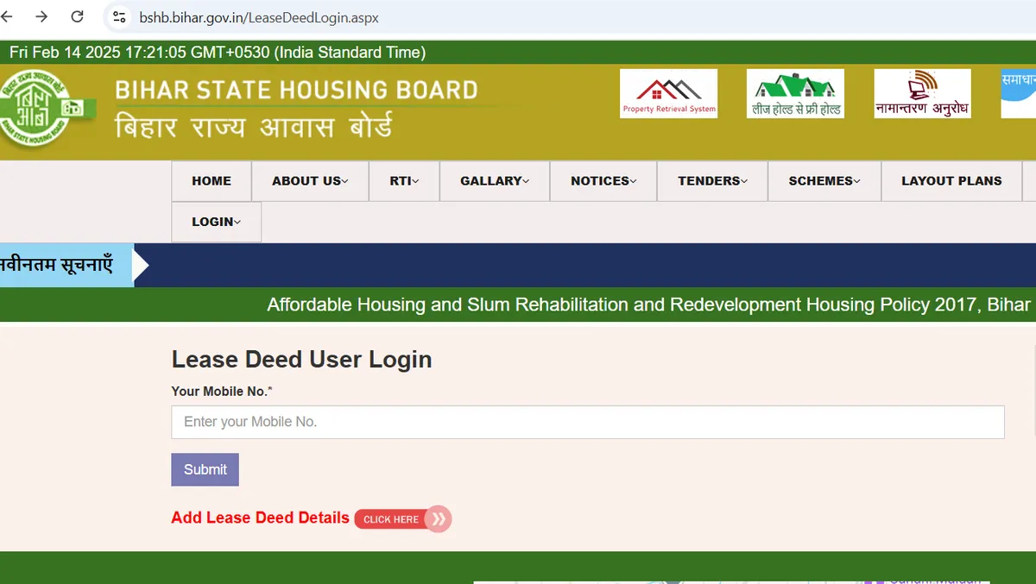Expand the TENDERS dropdown menu
This screenshot has height=584, width=1036.
click(x=712, y=181)
